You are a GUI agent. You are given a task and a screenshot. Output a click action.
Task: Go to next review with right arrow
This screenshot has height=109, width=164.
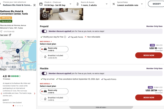pos(35,94)
